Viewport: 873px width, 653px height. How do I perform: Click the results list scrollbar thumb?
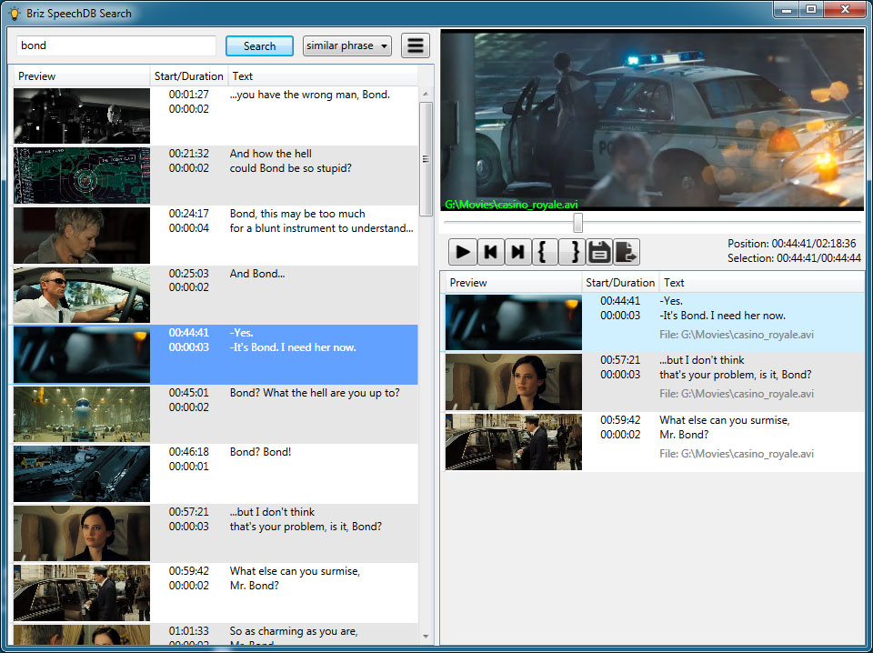coord(426,158)
